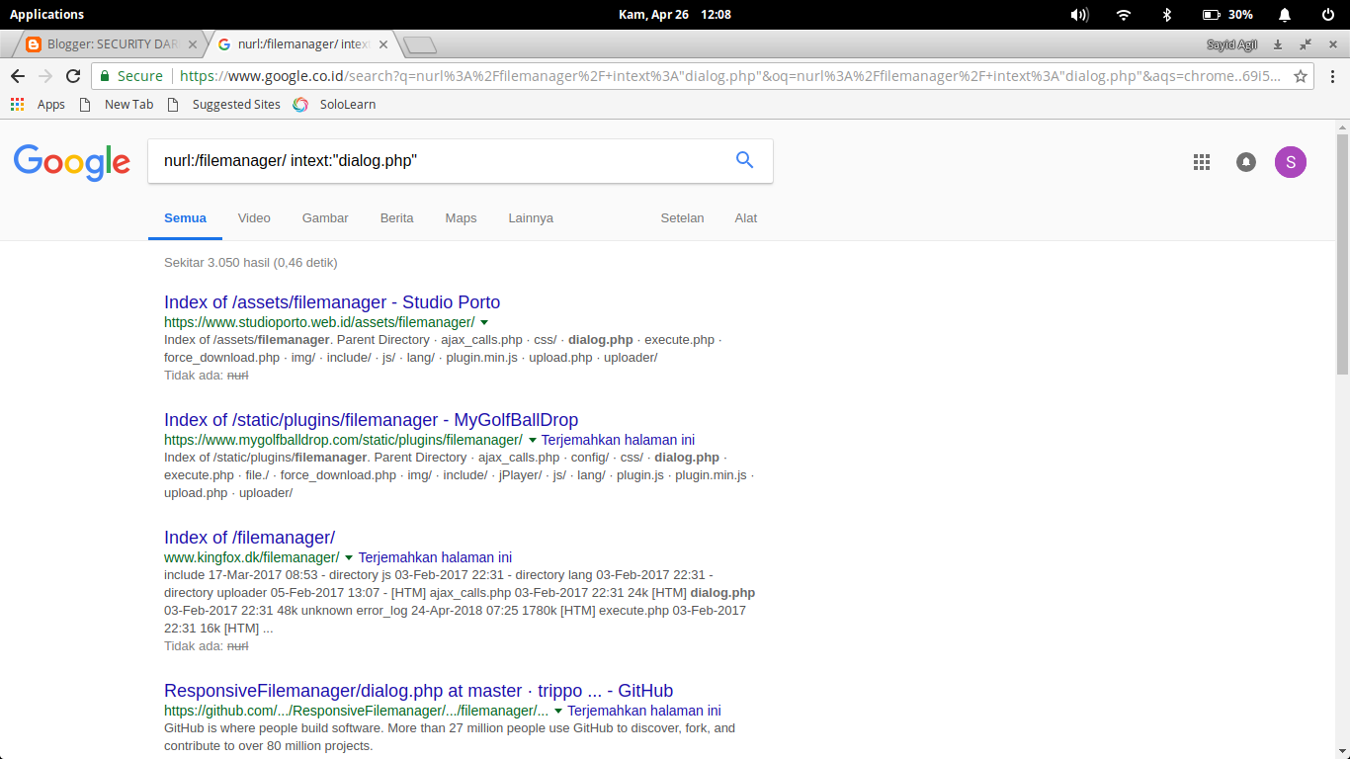Expand dropdown arrow beside kingfox.dk URL
1350x759 pixels.
349,557
